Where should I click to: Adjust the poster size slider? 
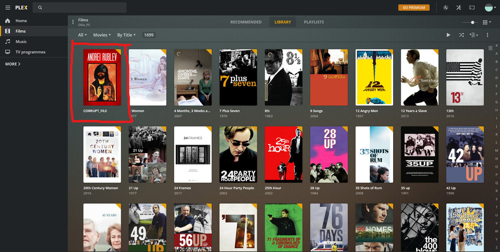point(470,22)
